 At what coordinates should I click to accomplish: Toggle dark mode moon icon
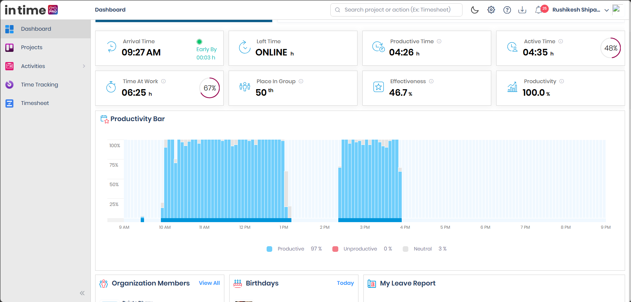click(475, 10)
